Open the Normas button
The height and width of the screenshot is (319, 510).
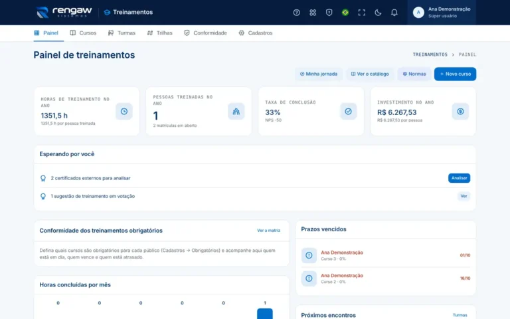[414, 74]
